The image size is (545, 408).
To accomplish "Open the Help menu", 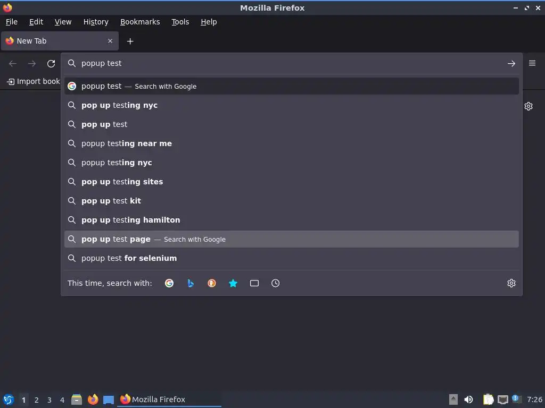I will [209, 22].
